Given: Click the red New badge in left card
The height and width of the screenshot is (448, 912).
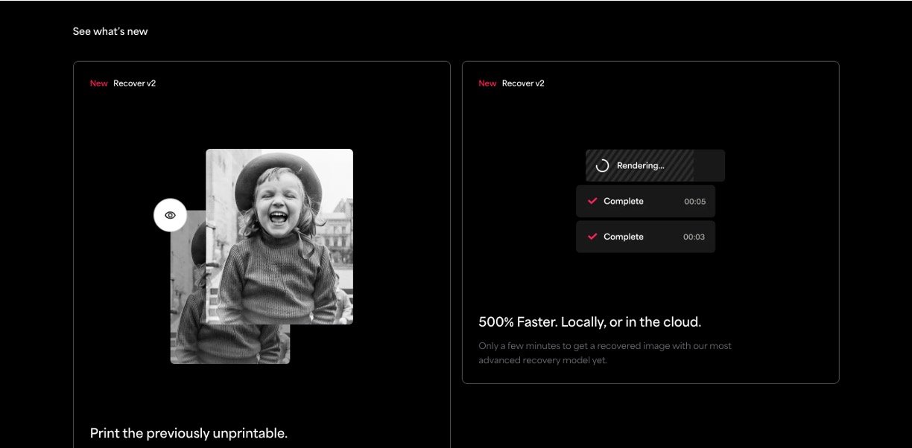Looking at the screenshot, I should (98, 83).
